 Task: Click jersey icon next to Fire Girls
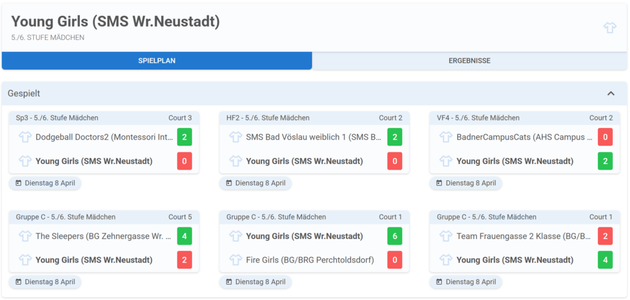pyautogui.click(x=236, y=260)
